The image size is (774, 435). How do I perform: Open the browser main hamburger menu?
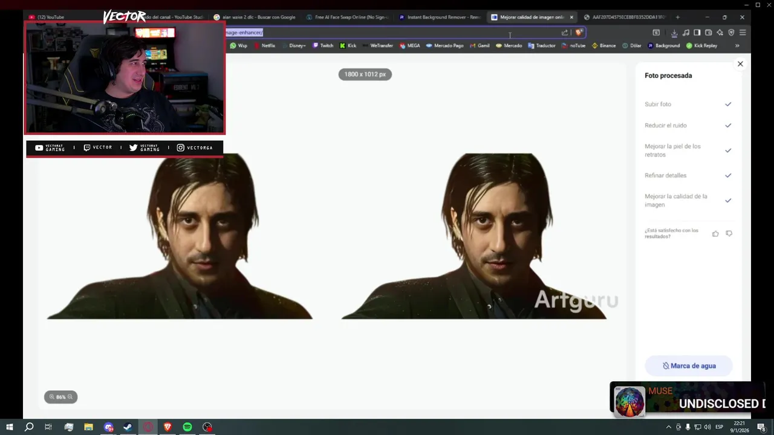tap(743, 33)
